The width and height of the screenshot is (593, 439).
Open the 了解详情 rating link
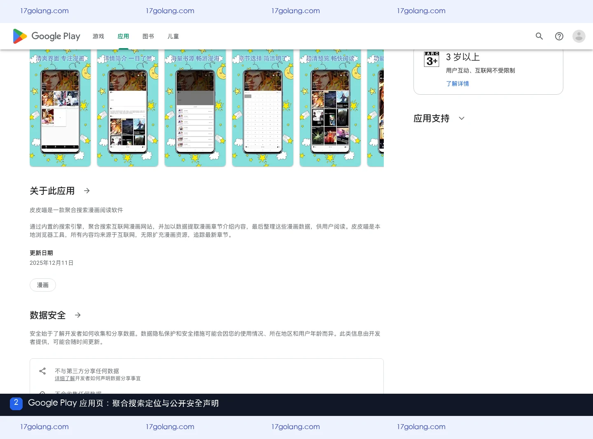pyautogui.click(x=458, y=84)
